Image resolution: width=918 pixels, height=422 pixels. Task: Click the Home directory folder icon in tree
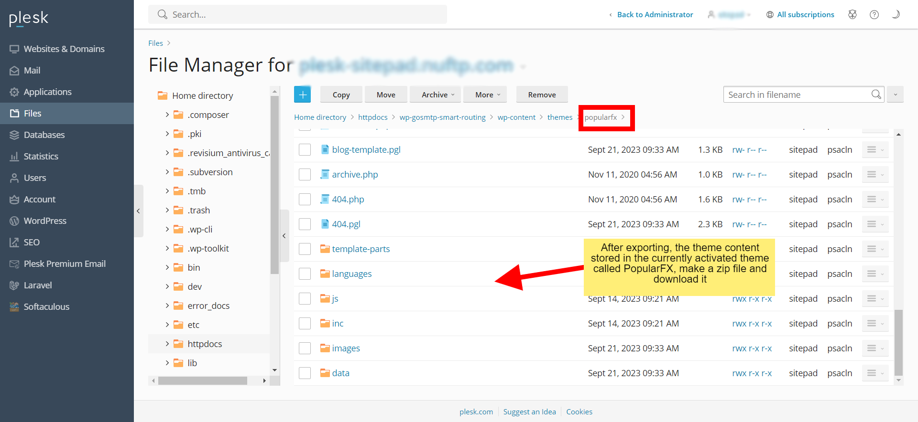pyautogui.click(x=163, y=95)
